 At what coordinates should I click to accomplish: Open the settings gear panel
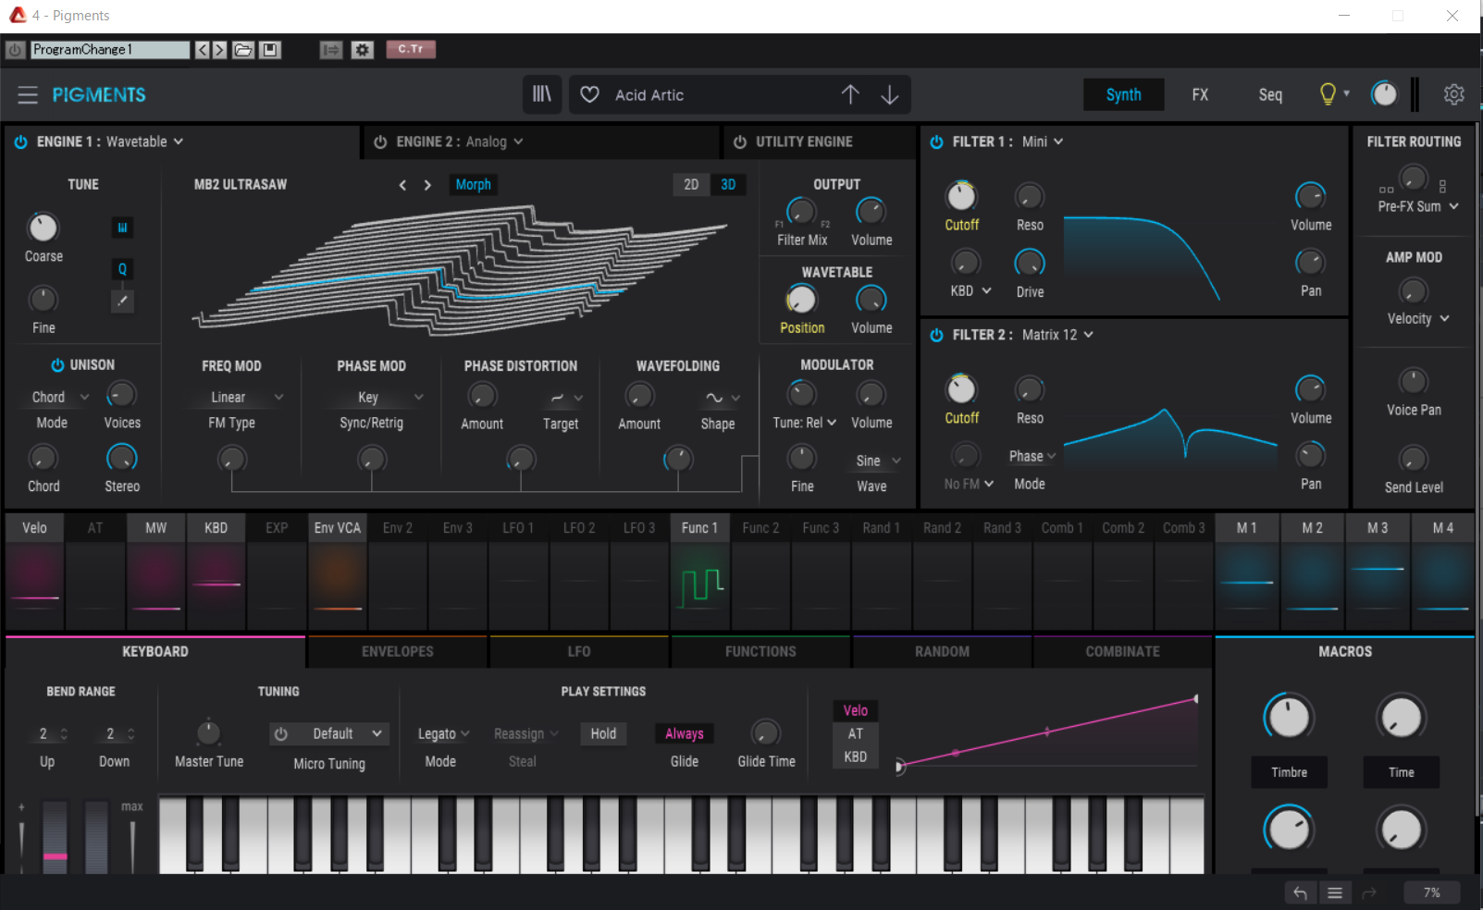(x=1453, y=94)
